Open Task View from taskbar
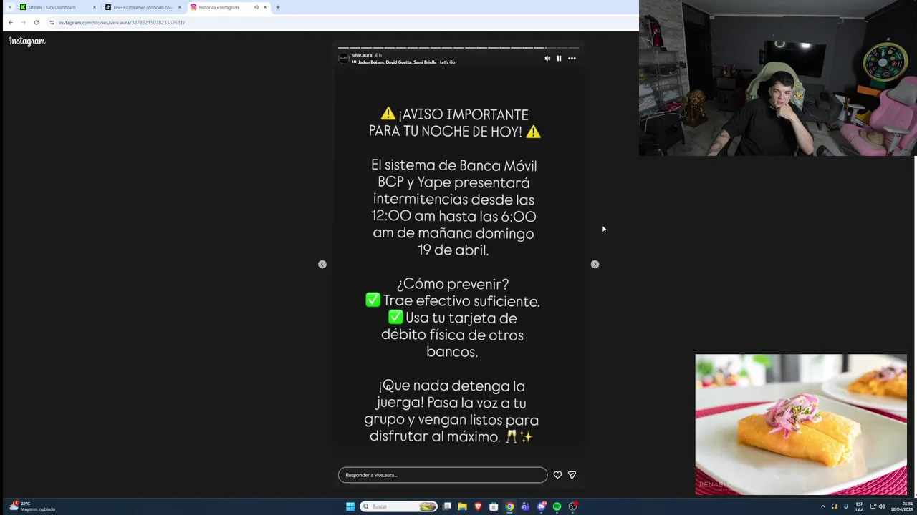 pos(447,506)
